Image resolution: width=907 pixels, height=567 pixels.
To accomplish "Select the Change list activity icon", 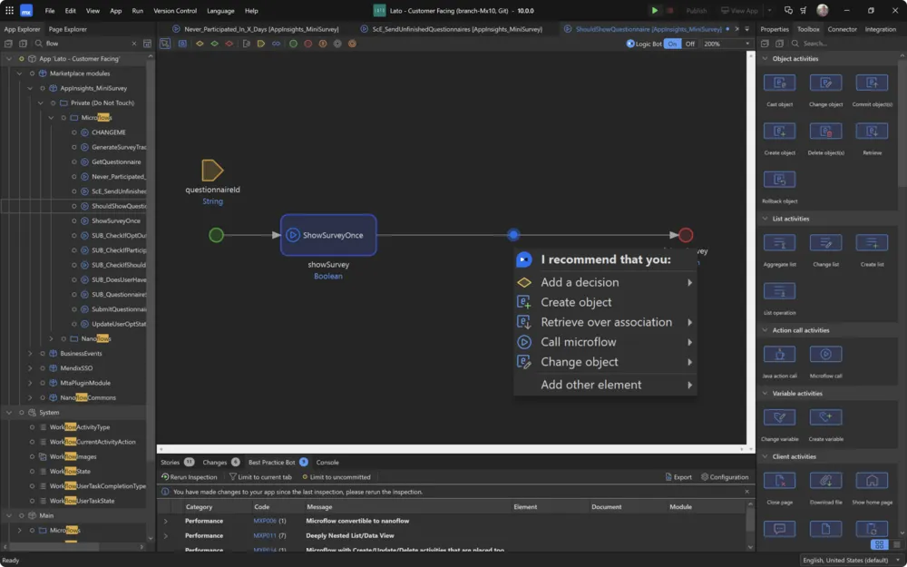I will [x=825, y=243].
